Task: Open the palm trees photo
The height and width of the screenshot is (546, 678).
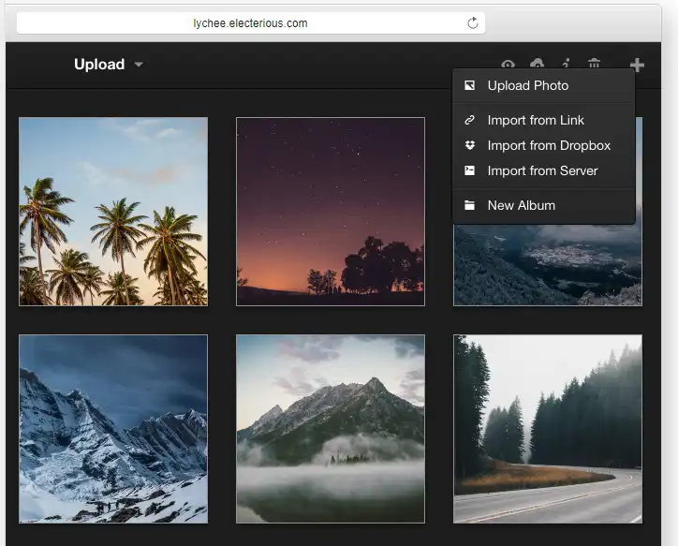Action: [x=113, y=212]
